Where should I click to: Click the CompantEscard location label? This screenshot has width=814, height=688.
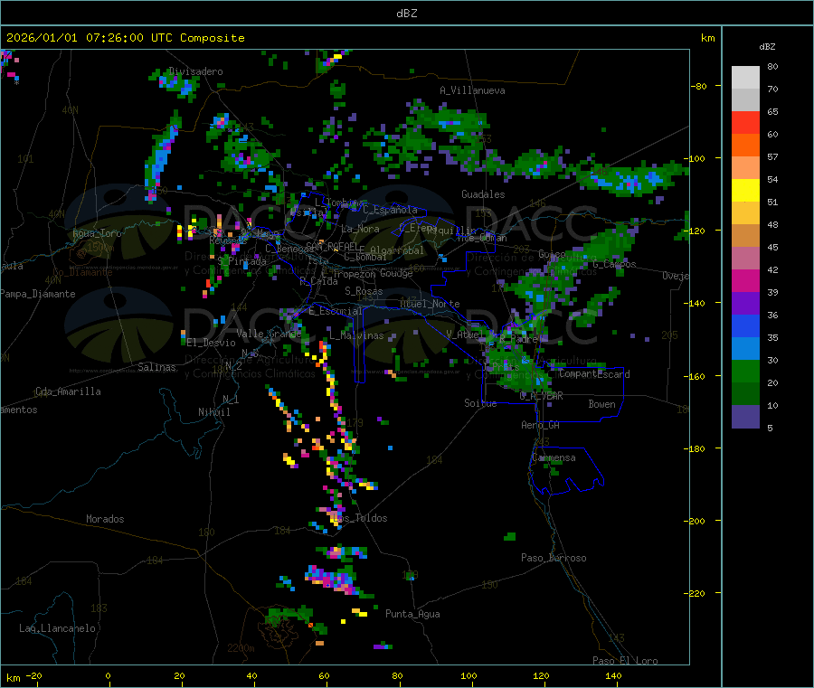point(595,374)
